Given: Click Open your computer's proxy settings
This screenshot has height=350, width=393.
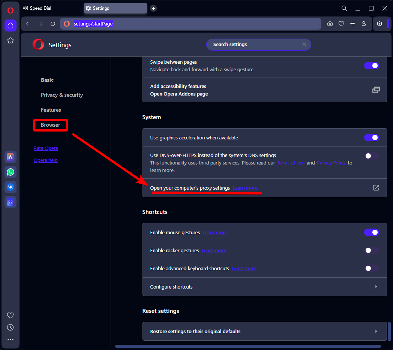Looking at the screenshot, I should pos(190,188).
